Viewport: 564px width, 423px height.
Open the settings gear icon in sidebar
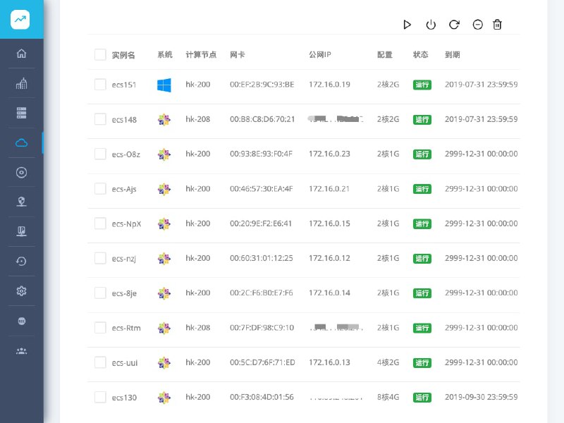pyautogui.click(x=21, y=290)
